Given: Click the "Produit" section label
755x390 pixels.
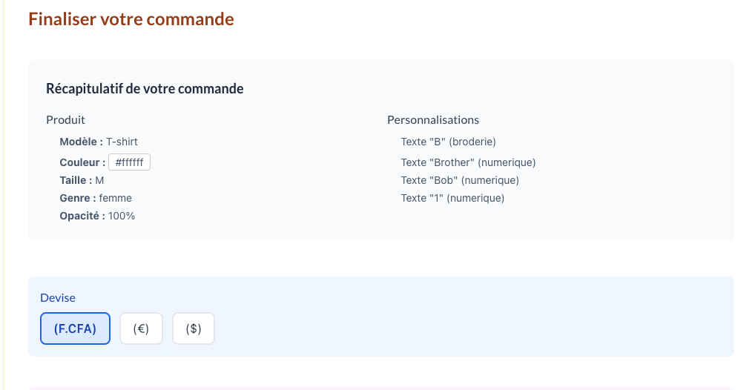Looking at the screenshot, I should coord(65,119).
